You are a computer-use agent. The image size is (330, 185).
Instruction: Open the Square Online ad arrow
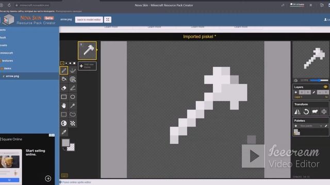48,178
